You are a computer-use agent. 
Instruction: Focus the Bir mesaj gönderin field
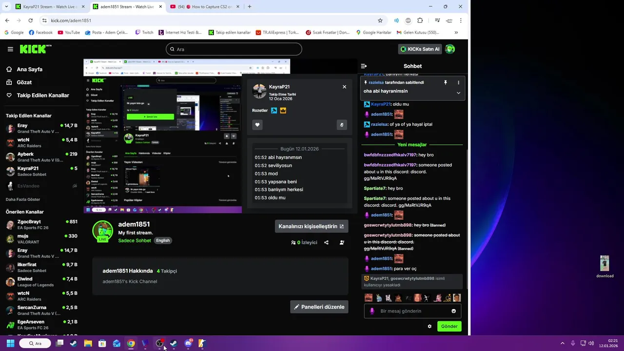412,311
